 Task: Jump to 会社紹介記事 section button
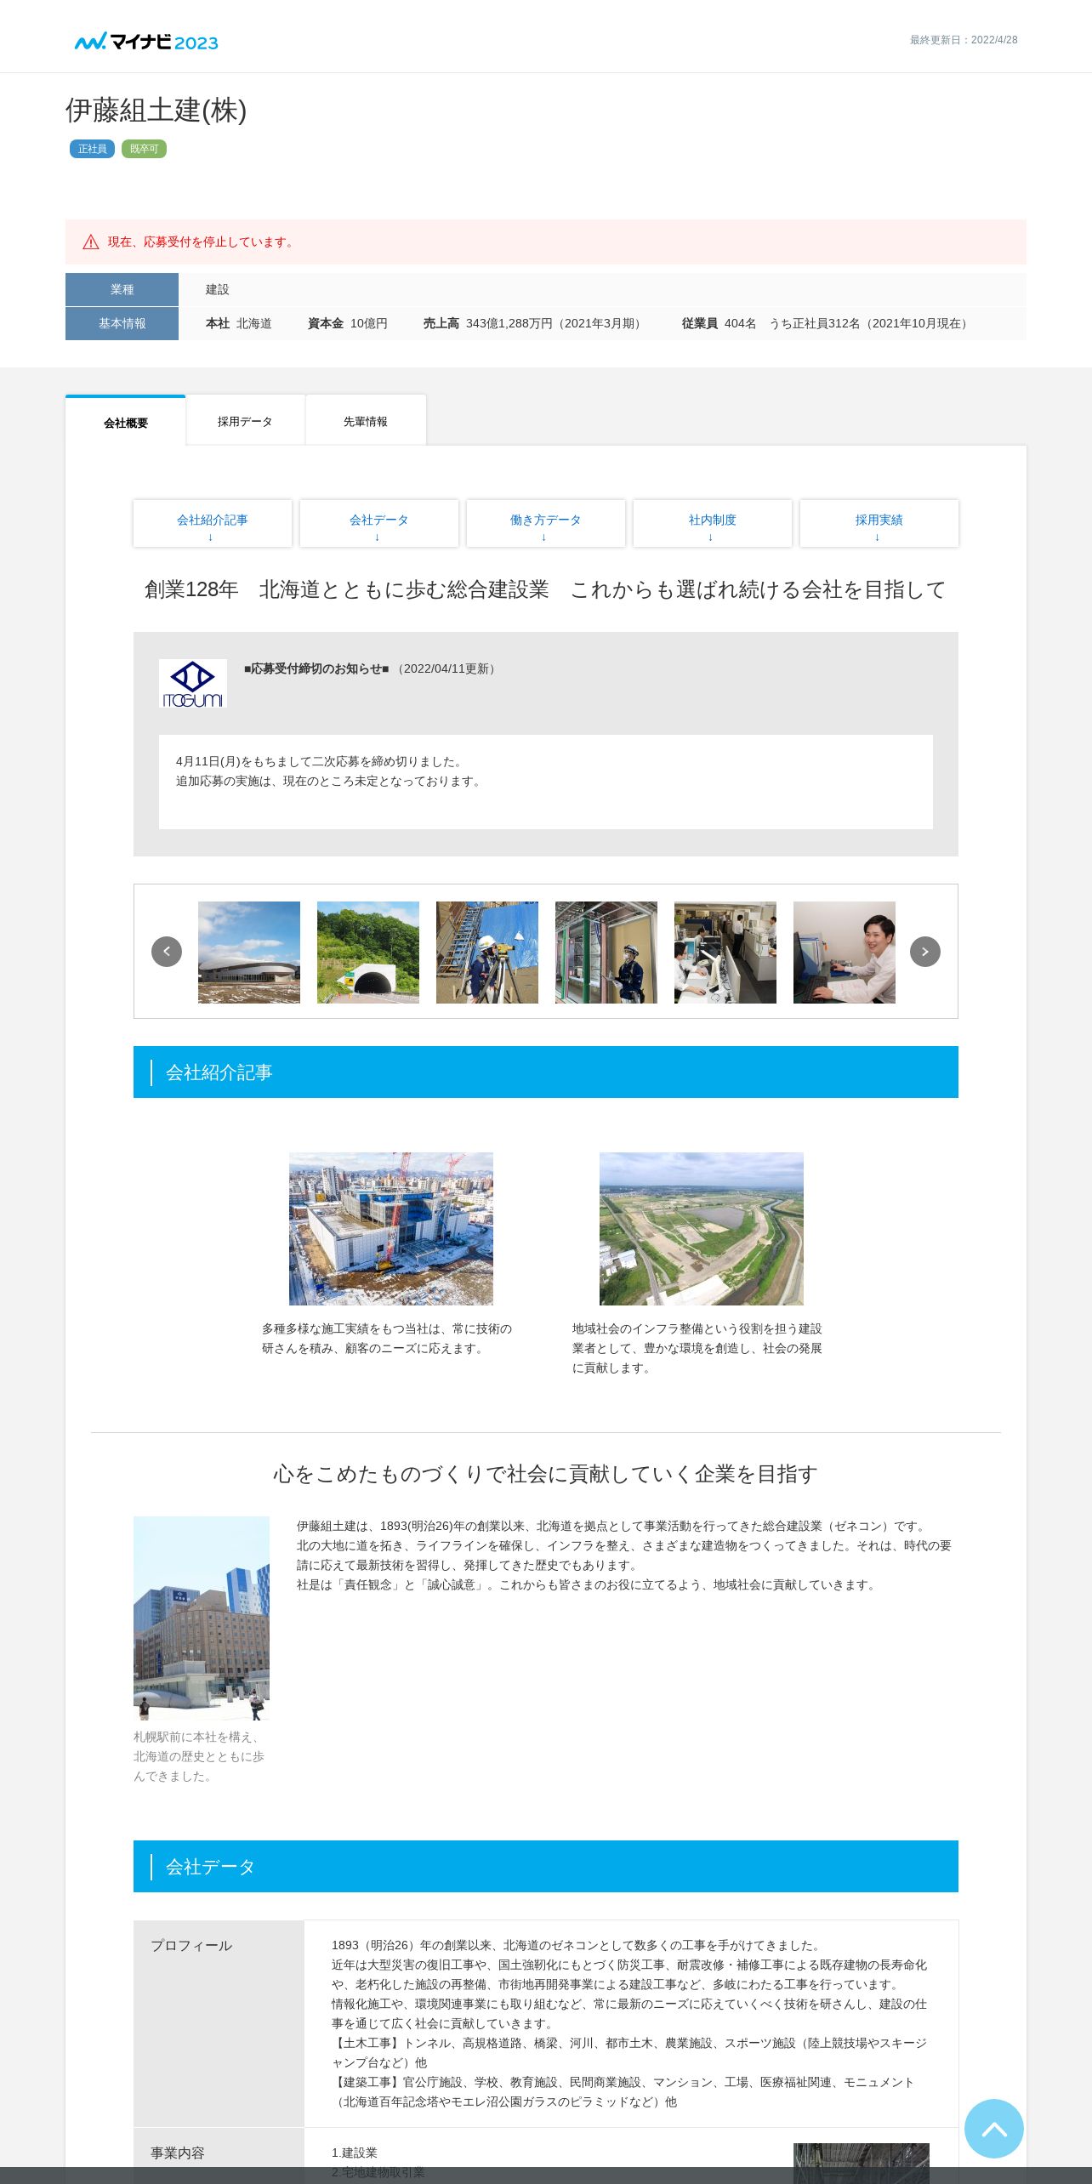click(213, 524)
